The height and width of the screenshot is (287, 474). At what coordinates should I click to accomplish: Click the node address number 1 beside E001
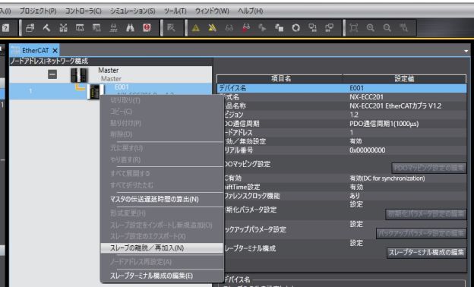pyautogui.click(x=30, y=91)
